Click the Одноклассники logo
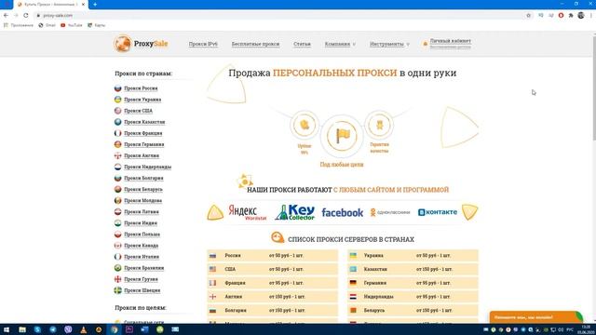Image resolution: width=596 pixels, height=335 pixels. tap(390, 212)
